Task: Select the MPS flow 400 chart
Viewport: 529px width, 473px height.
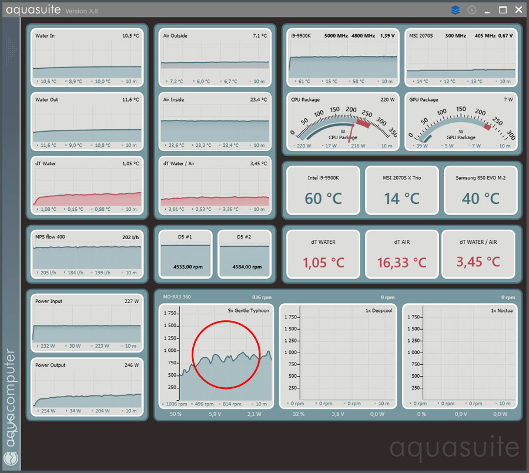Action: pos(87,254)
